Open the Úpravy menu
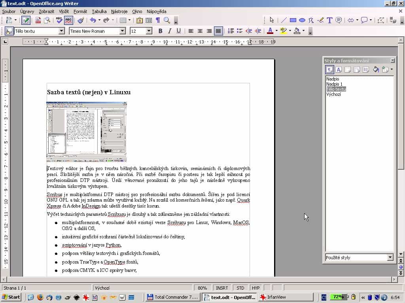Image resolution: width=405 pixels, height=303 pixels. (x=27, y=11)
